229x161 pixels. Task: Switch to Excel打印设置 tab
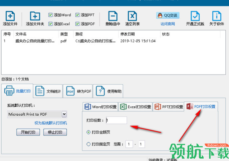pos(135,107)
